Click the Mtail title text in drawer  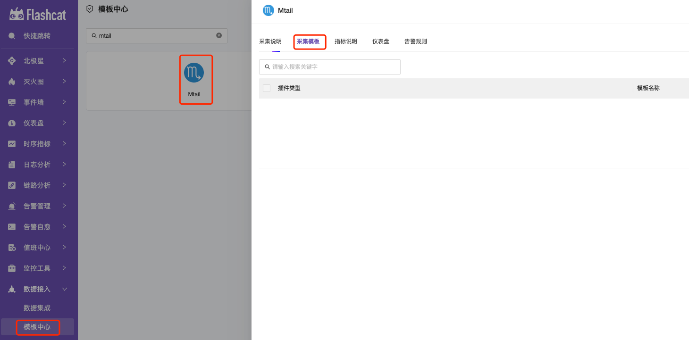286,10
